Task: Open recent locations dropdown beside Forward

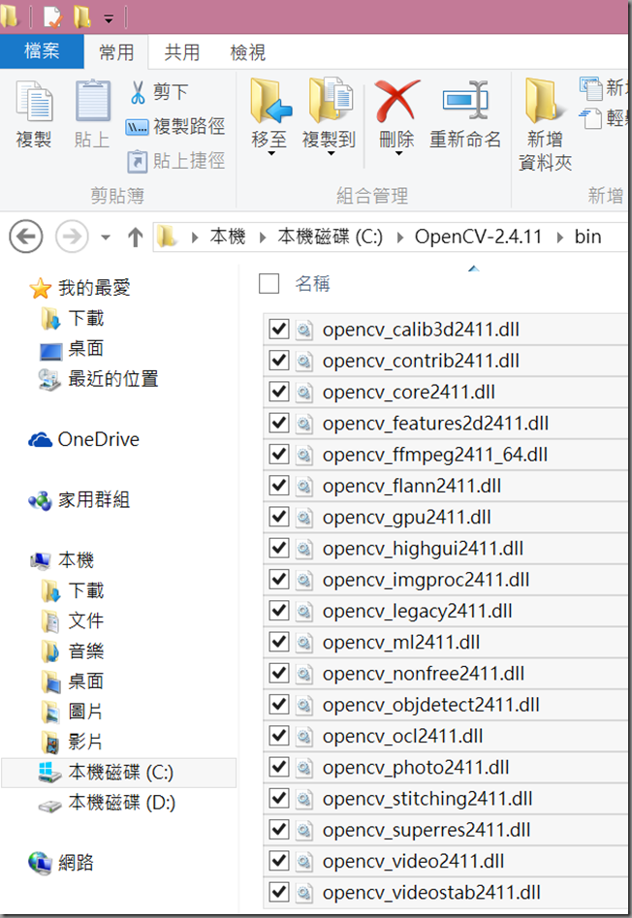Action: pos(106,237)
